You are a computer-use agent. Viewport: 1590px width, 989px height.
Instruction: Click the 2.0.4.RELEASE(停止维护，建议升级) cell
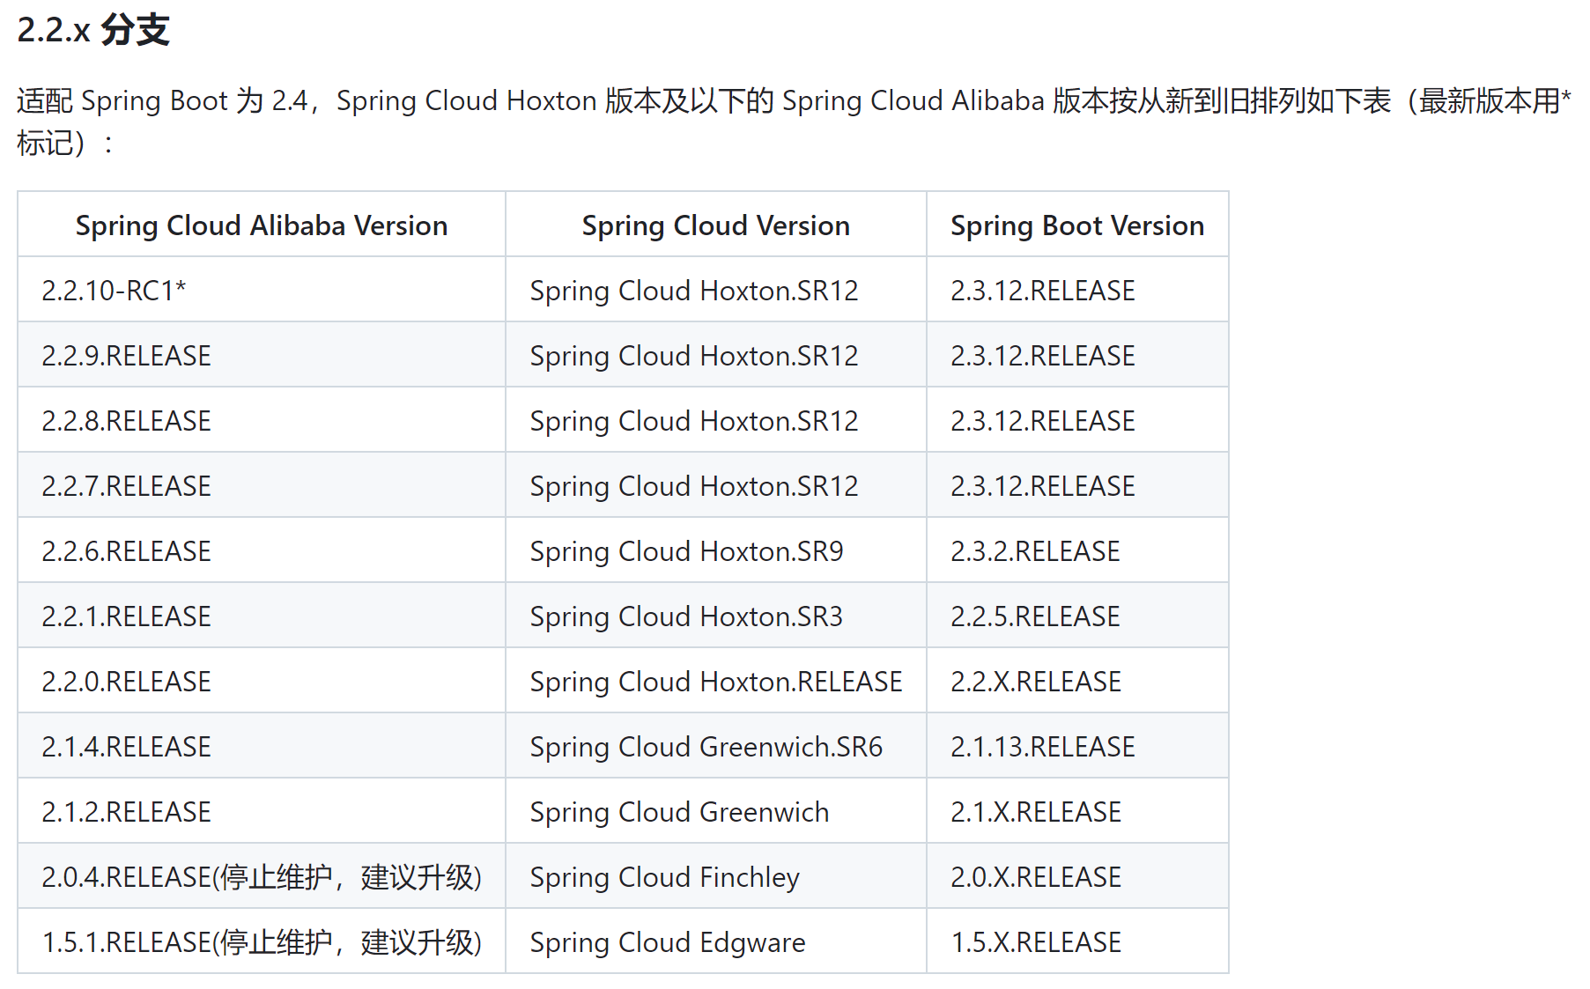[262, 877]
